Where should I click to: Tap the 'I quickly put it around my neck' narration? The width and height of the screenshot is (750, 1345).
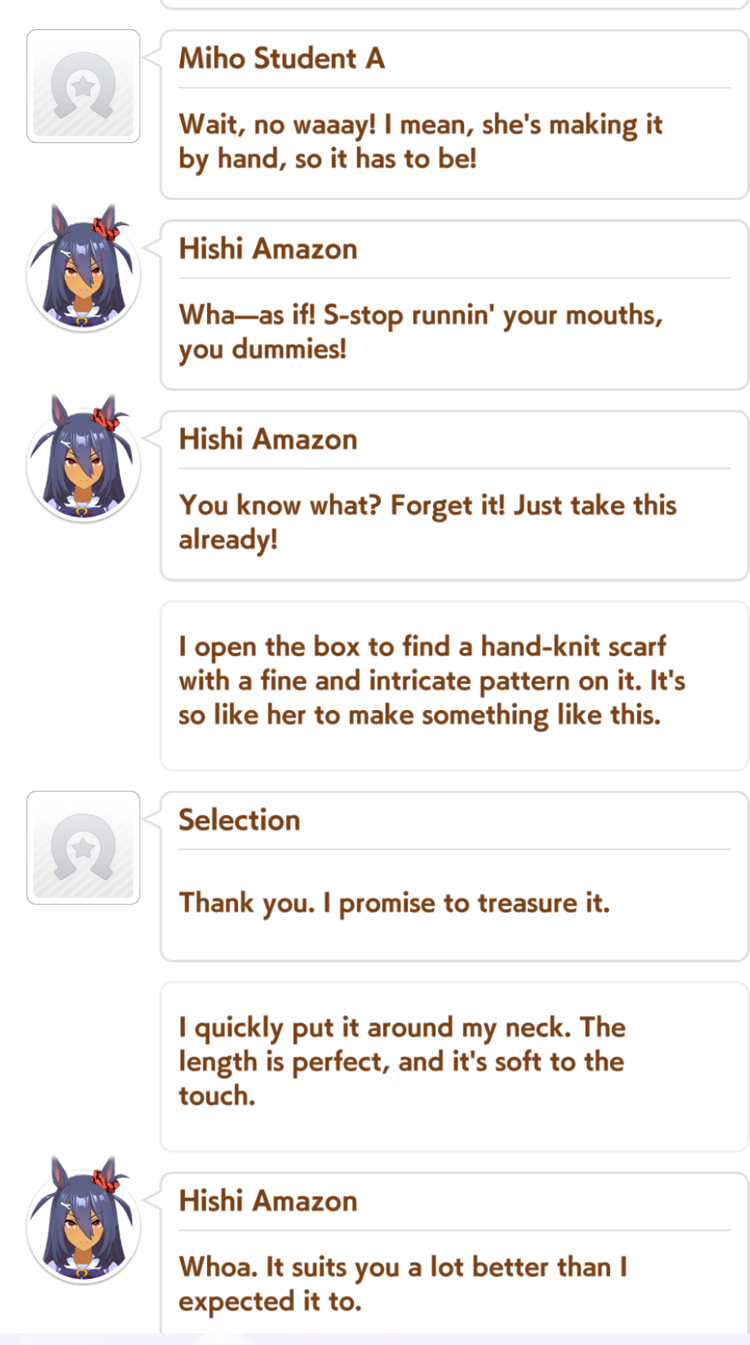tap(454, 1067)
